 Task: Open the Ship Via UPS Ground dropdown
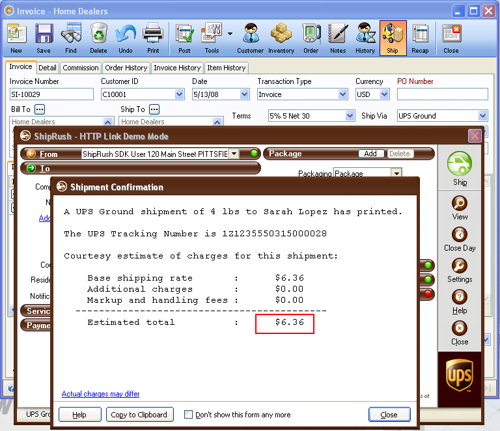tap(483, 116)
